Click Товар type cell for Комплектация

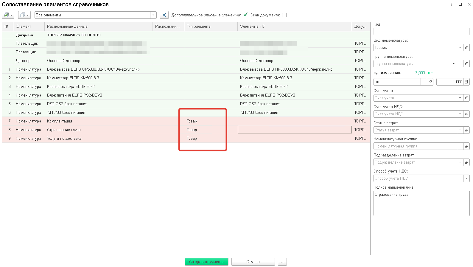(x=211, y=121)
